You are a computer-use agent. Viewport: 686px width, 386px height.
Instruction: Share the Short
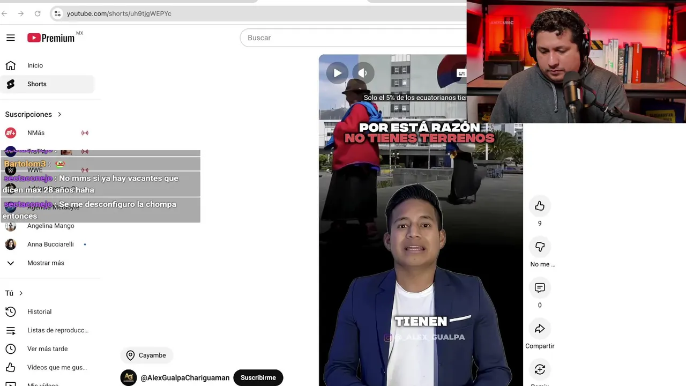pos(540,329)
